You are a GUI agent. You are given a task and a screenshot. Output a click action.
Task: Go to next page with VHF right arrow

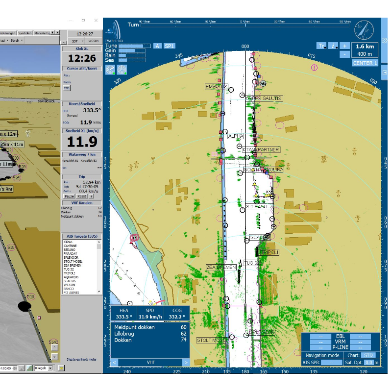coord(186,362)
